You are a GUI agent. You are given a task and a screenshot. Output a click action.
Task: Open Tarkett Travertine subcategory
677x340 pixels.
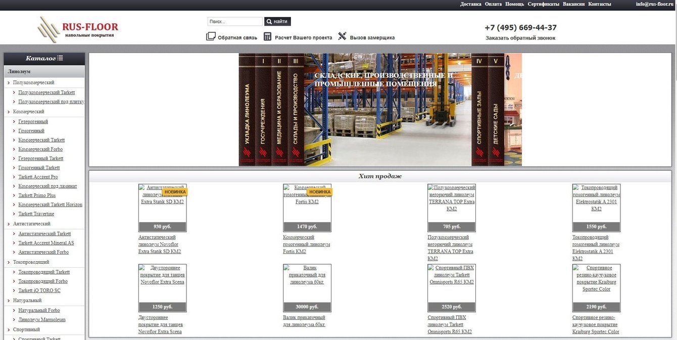36,214
